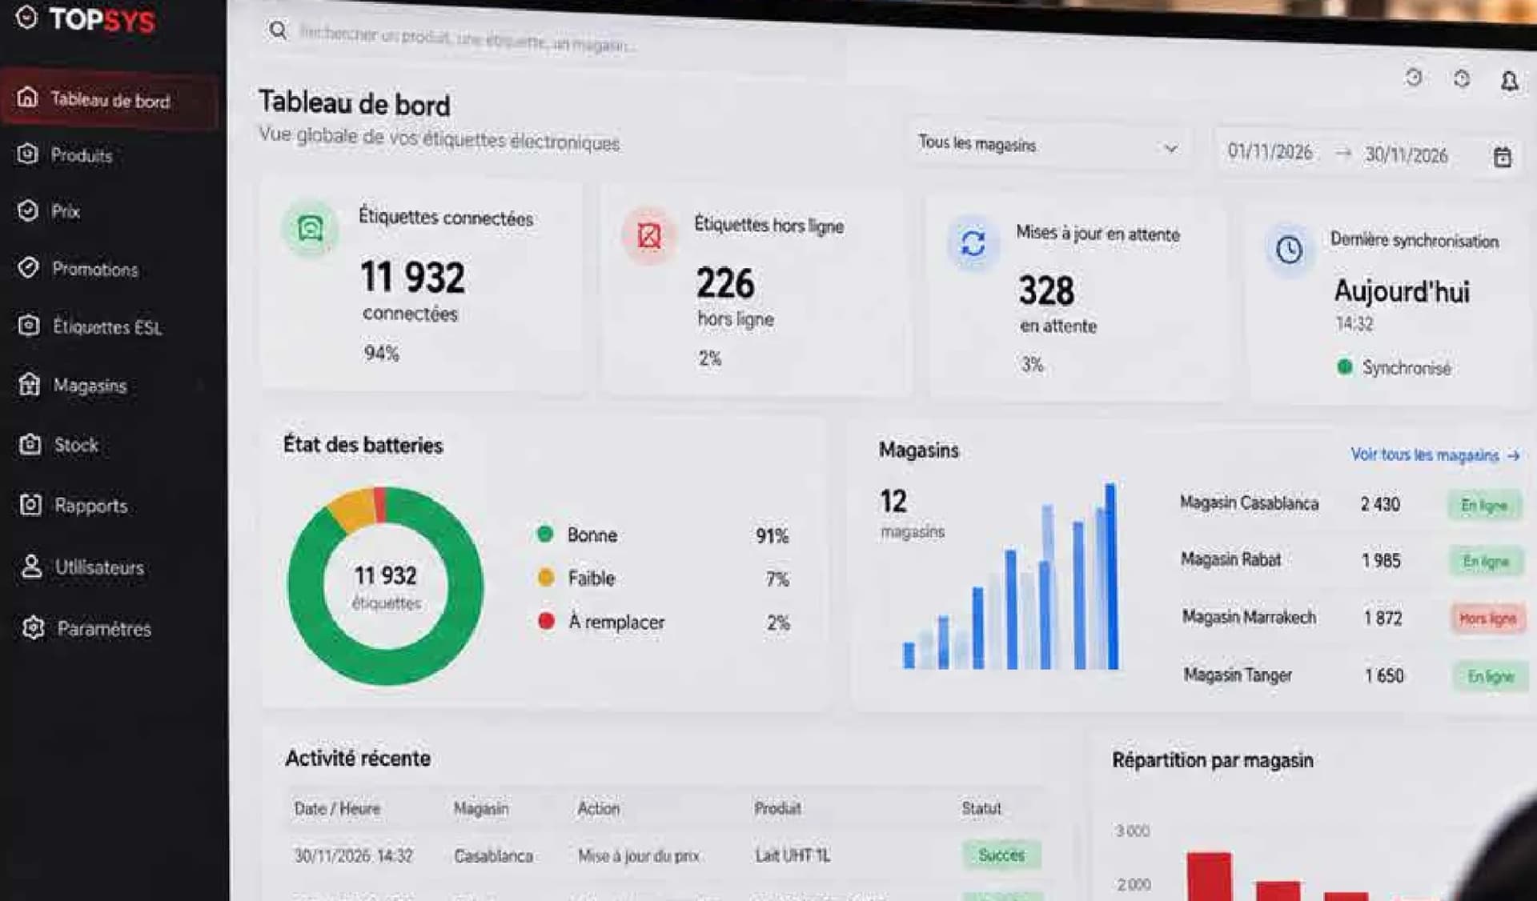Click the Utilisateurs person icon
Screen dimensions: 1537x901
pyautogui.click(x=31, y=567)
